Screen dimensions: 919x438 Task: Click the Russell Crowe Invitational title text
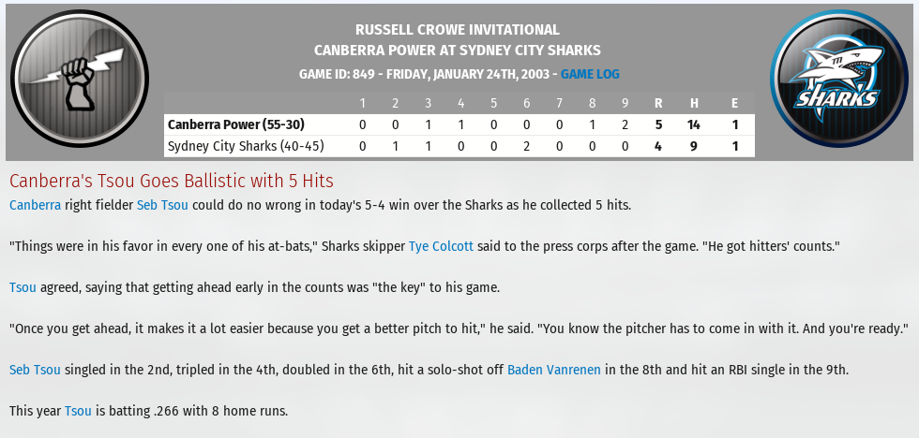pos(458,29)
